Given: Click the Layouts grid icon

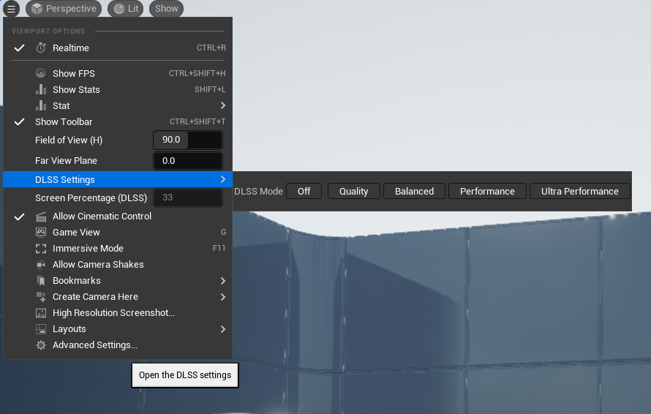Looking at the screenshot, I should pyautogui.click(x=41, y=329).
